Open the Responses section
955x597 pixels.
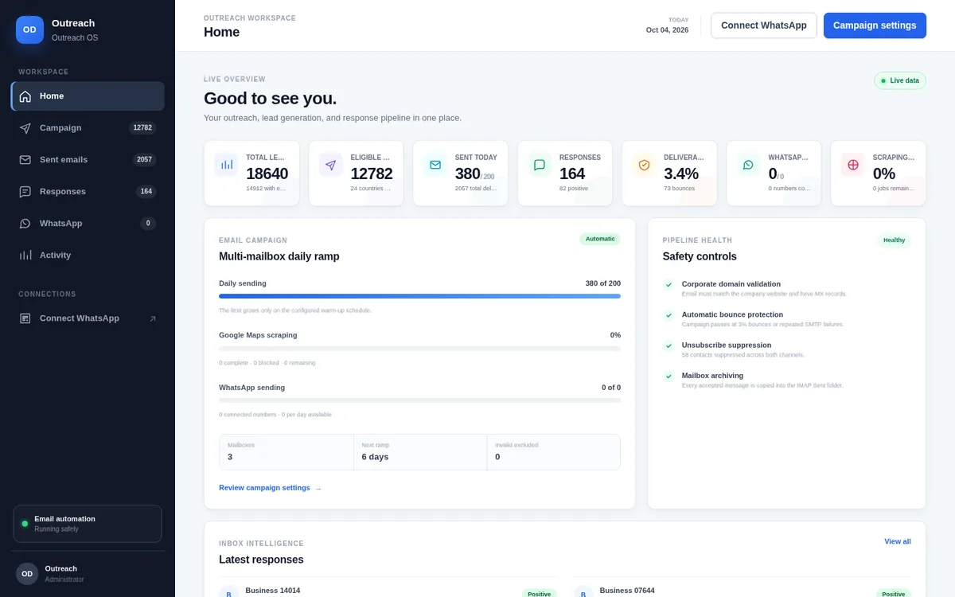[88, 192]
